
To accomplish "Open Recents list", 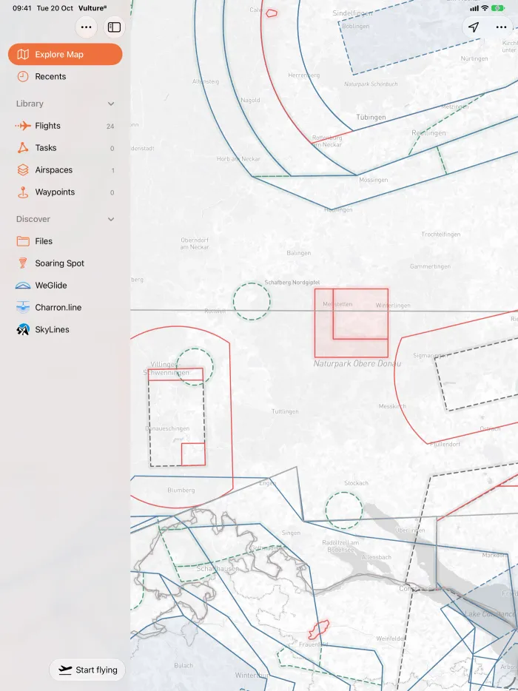I will coord(65,76).
